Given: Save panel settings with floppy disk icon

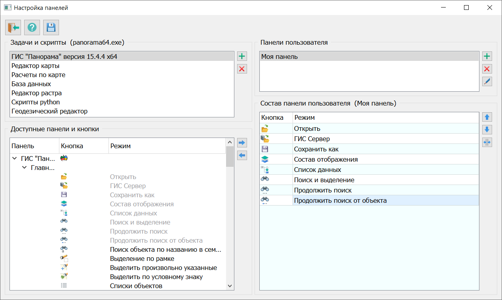Looking at the screenshot, I should coord(51,27).
